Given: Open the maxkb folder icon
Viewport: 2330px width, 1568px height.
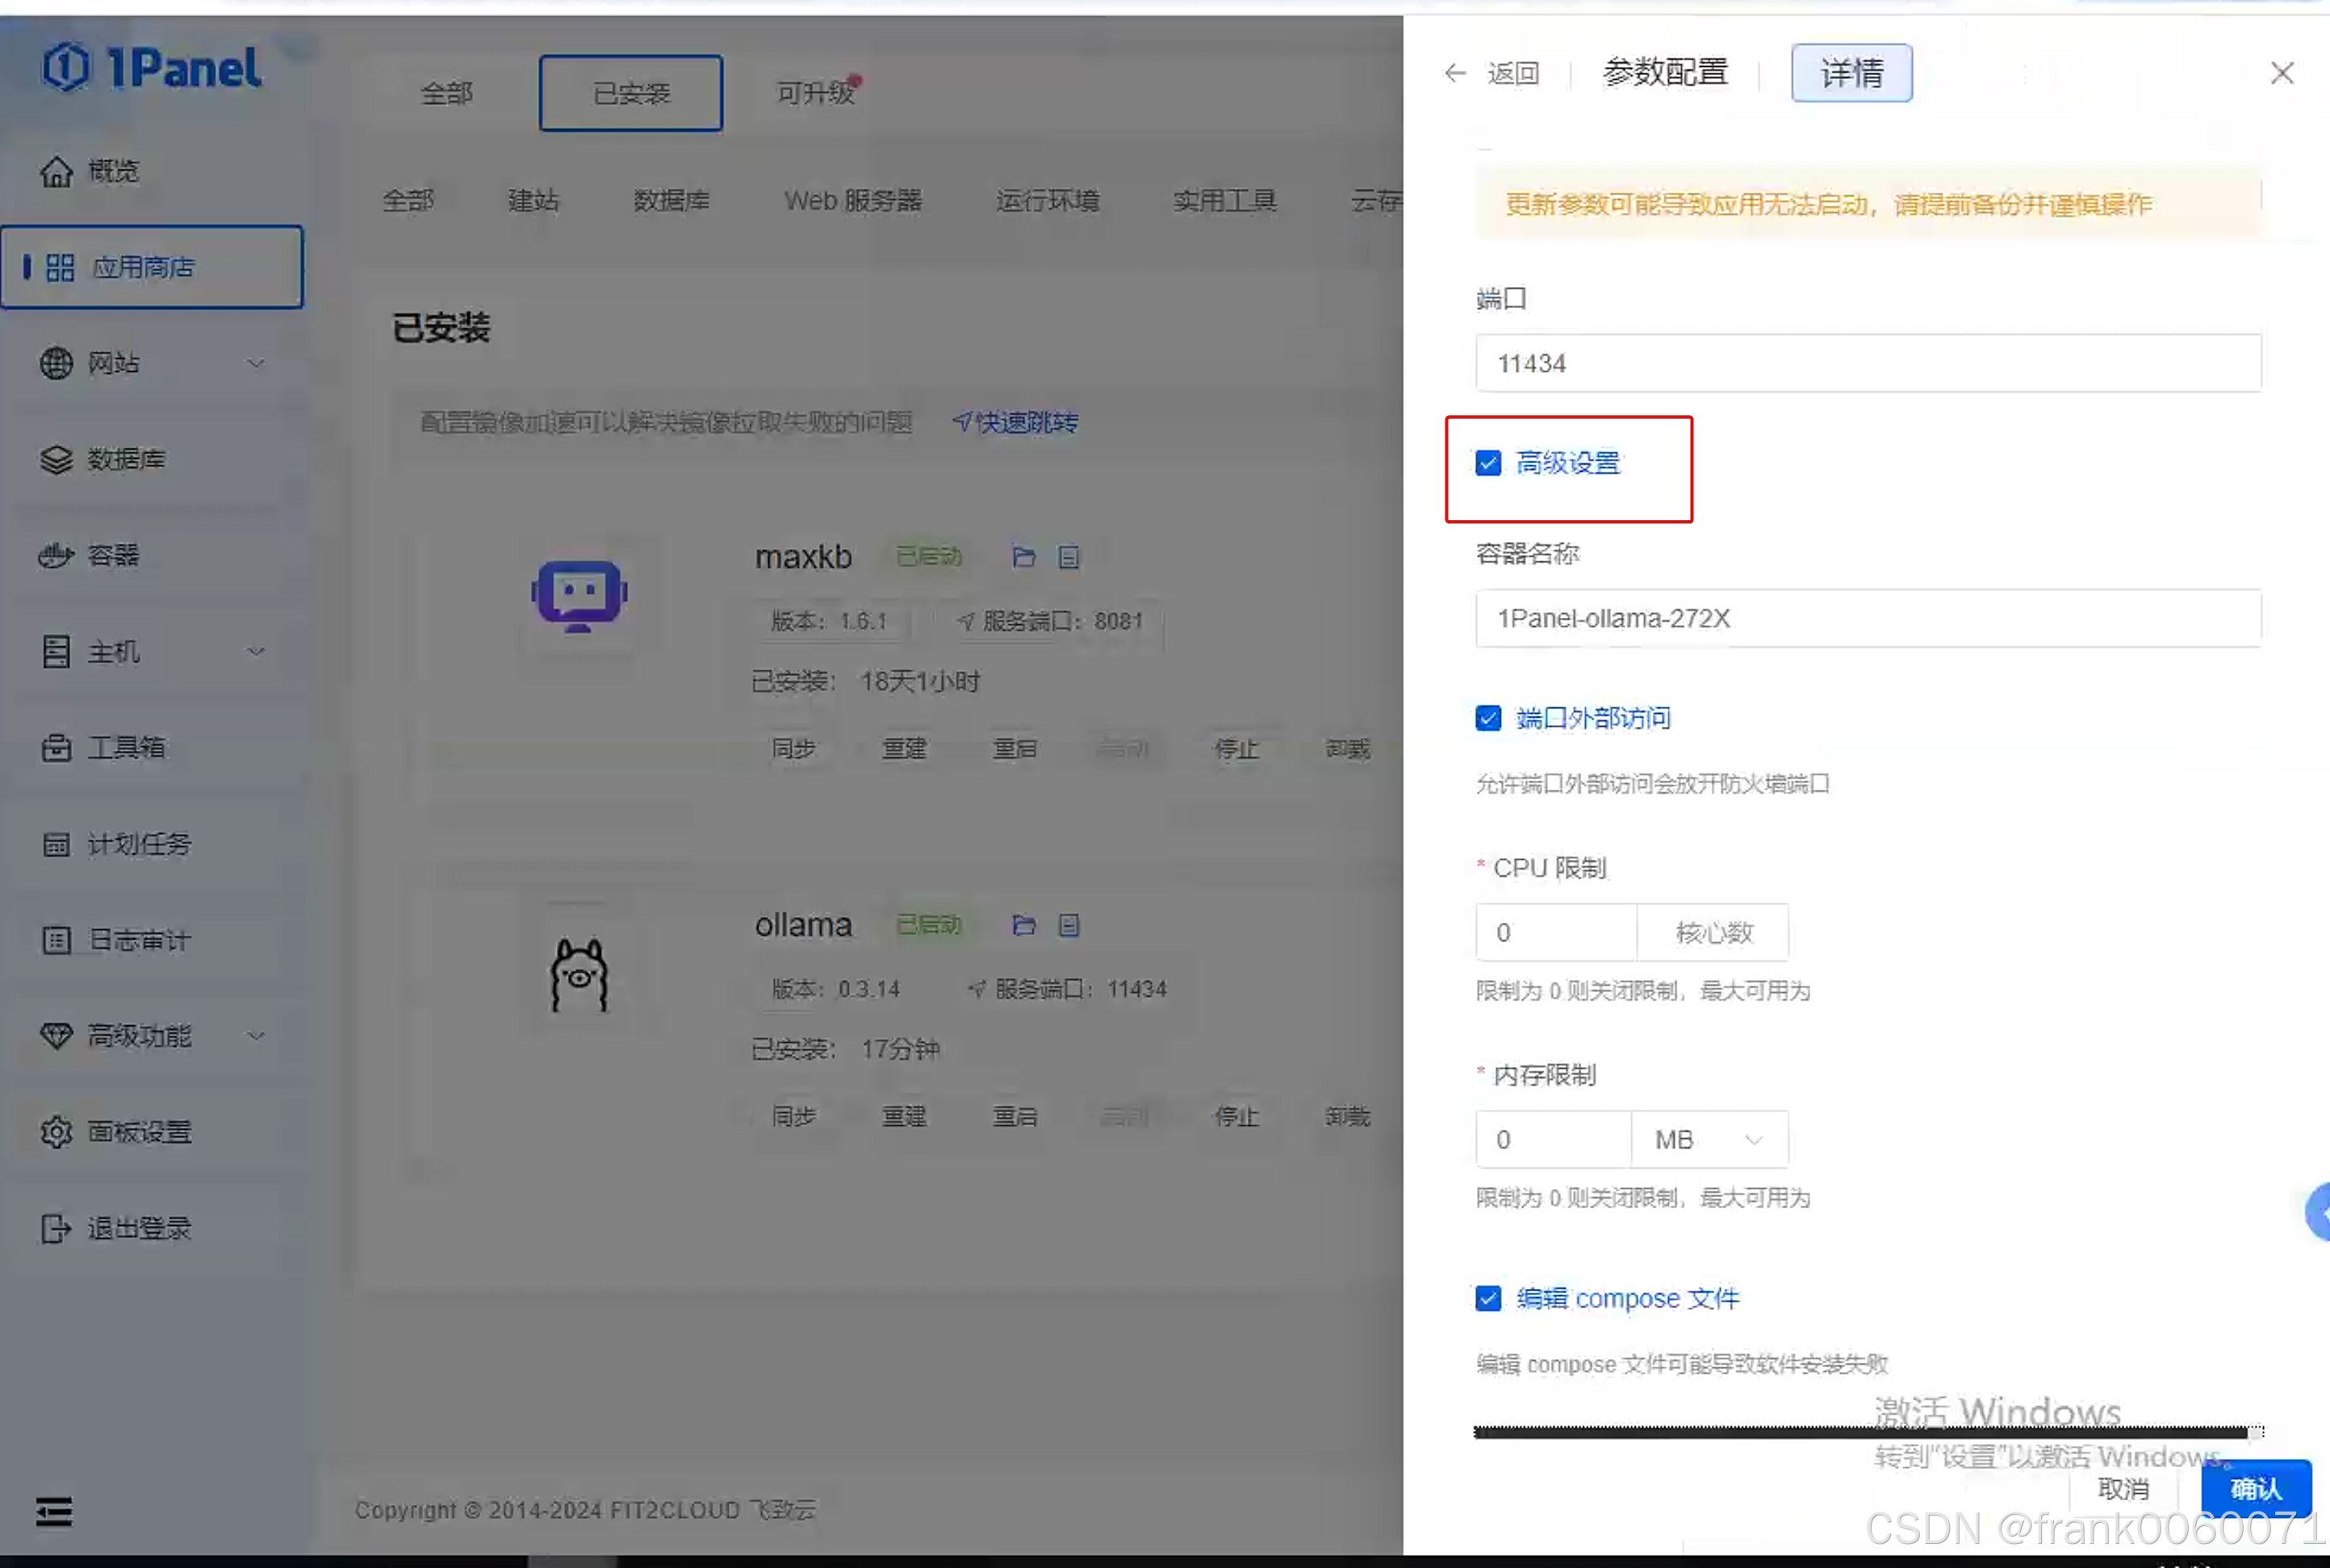Looking at the screenshot, I should (x=1023, y=557).
